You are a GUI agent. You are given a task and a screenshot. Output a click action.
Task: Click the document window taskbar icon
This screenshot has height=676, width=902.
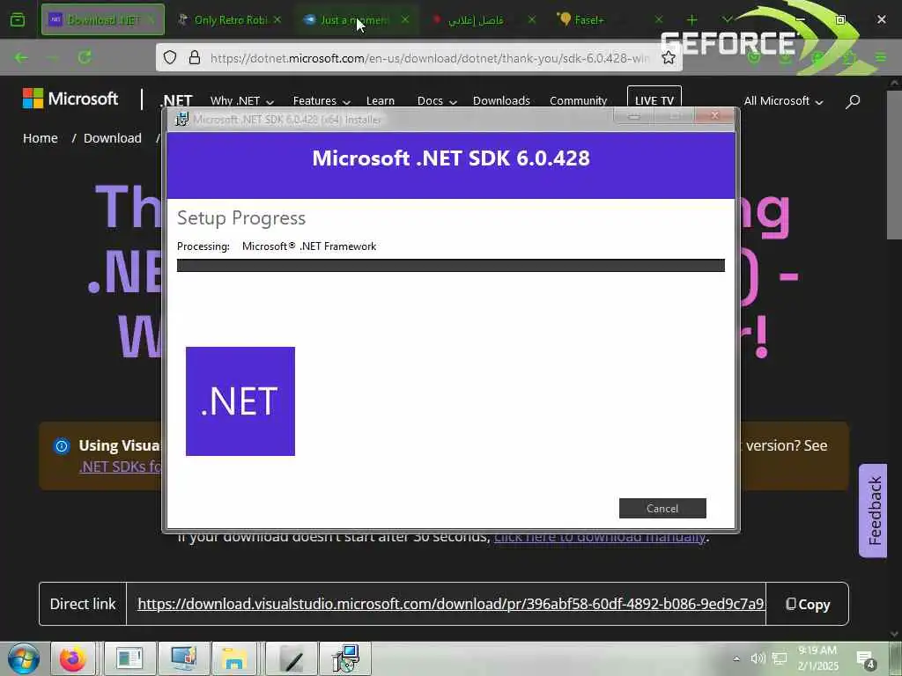pos(130,658)
